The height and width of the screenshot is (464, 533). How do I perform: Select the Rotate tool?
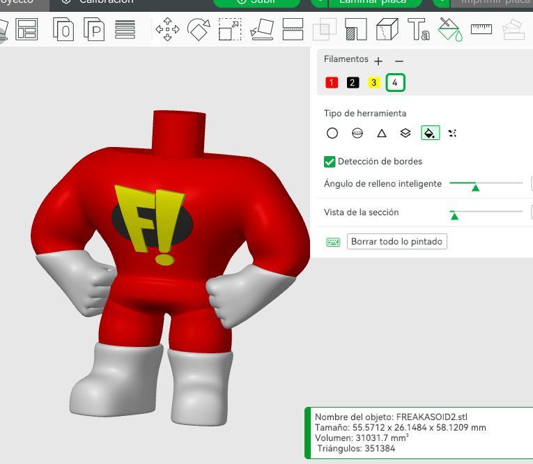(x=199, y=29)
